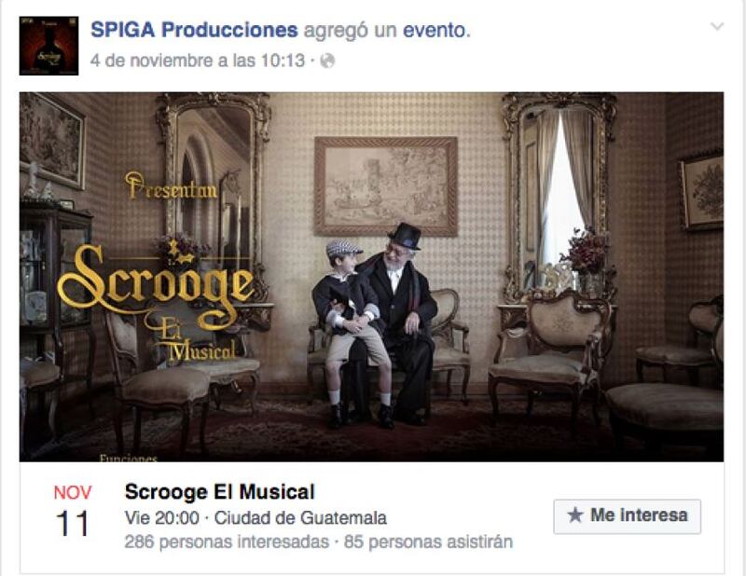This screenshot has width=746, height=576.
Task: Click the golden 'Presentan' text on cover
Action: 171,186
